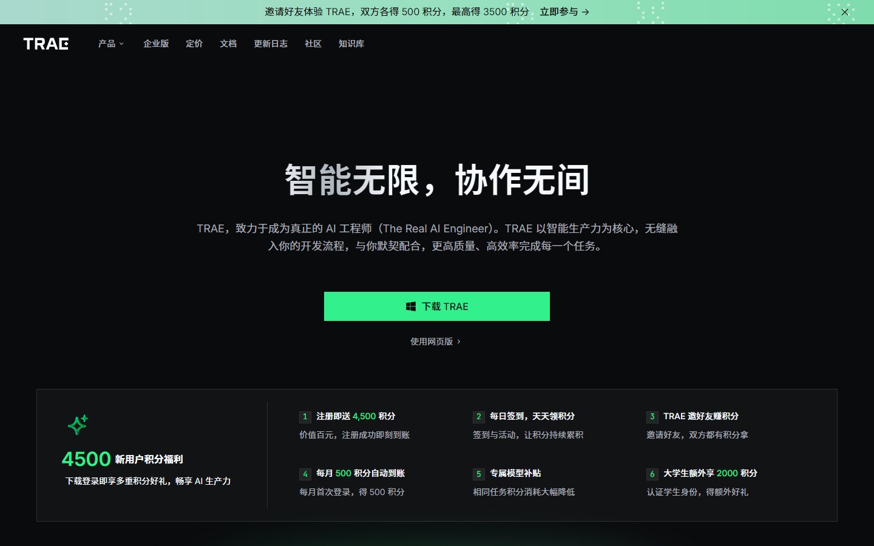Image resolution: width=874 pixels, height=546 pixels.
Task: Click the 专属模型补贴 heading
Action: (x=515, y=473)
